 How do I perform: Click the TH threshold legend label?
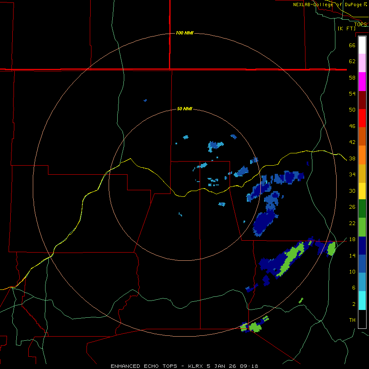click(x=352, y=320)
